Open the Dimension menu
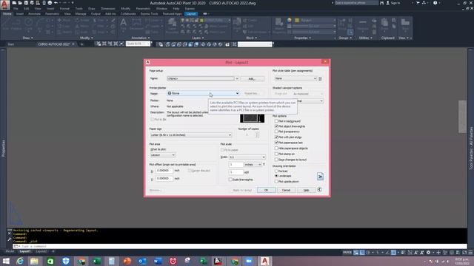Image resolution: width=474 pixels, height=266 pixels. tap(107, 9)
